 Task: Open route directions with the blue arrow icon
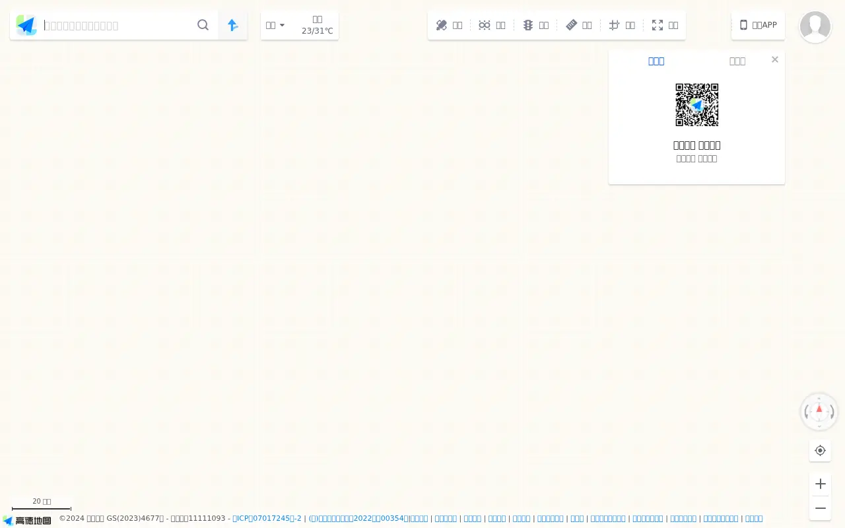point(232,25)
